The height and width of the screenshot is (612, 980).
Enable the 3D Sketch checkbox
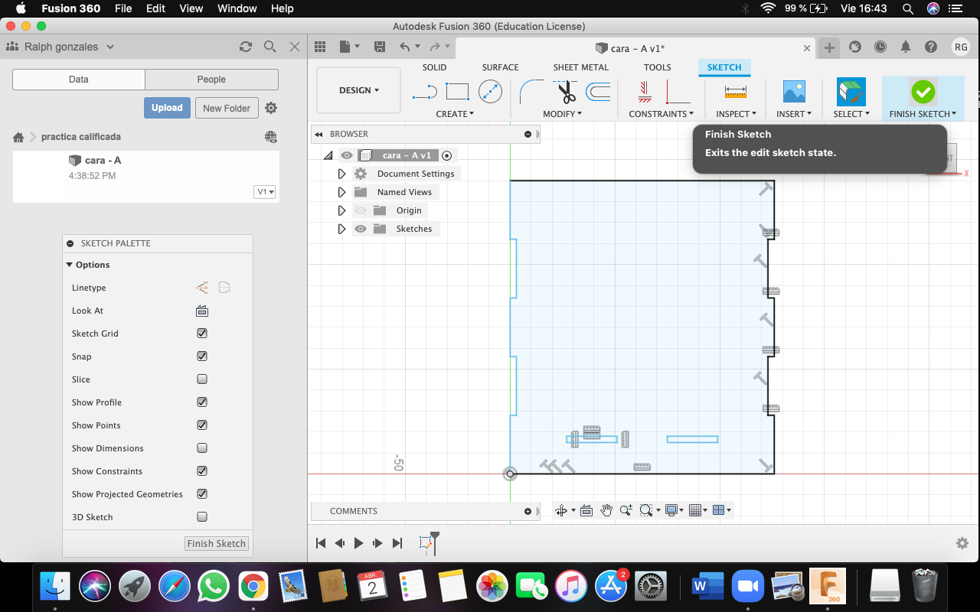tap(202, 517)
